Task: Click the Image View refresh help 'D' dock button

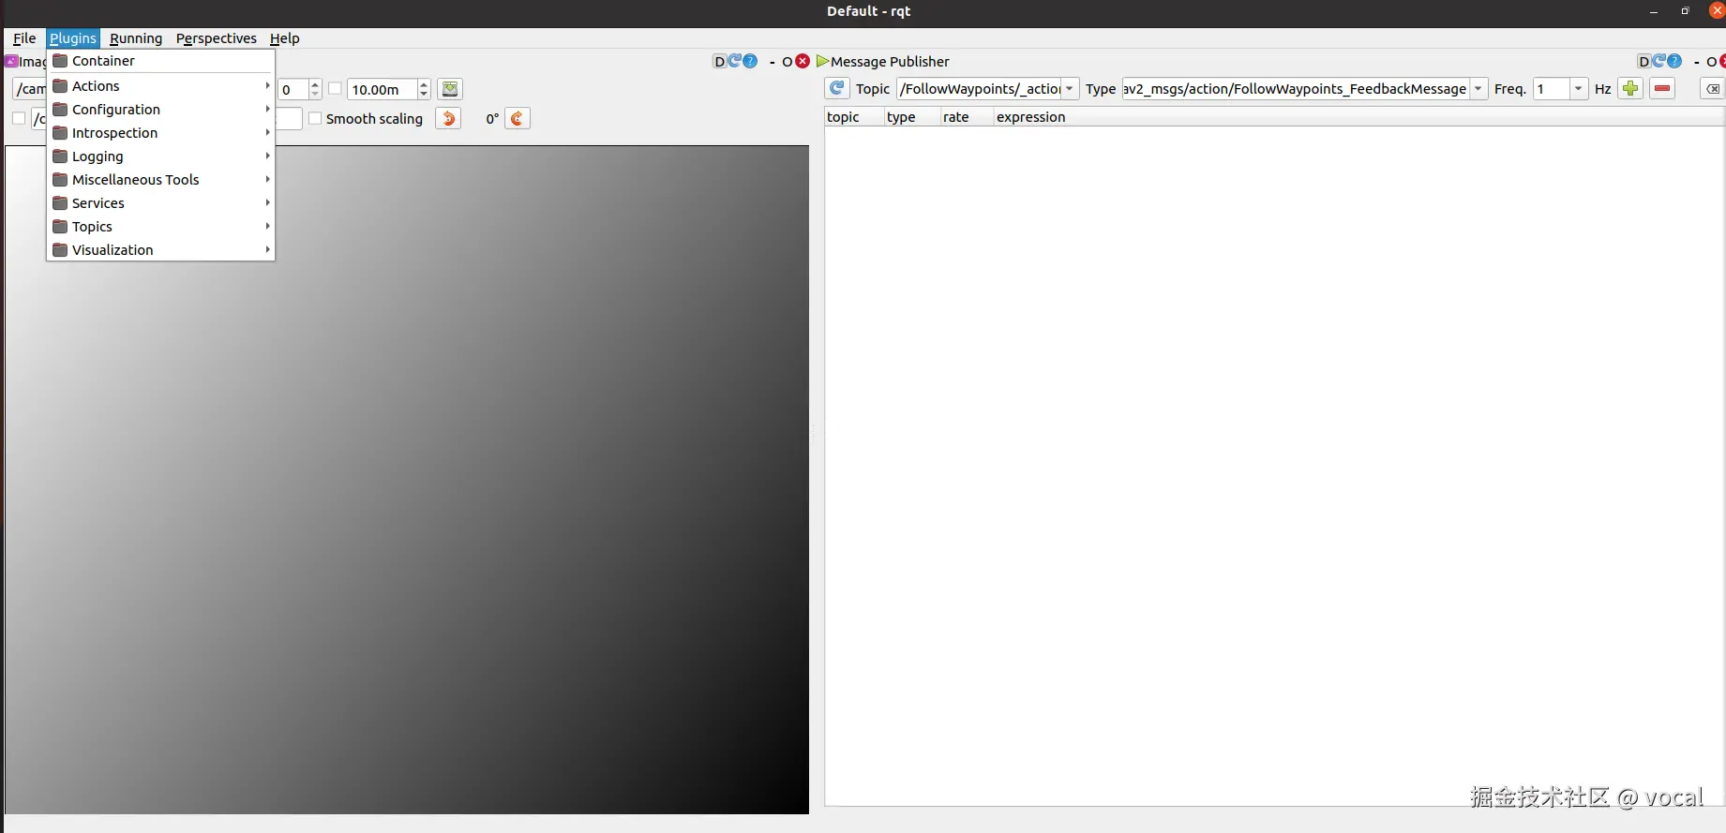Action: (x=719, y=62)
